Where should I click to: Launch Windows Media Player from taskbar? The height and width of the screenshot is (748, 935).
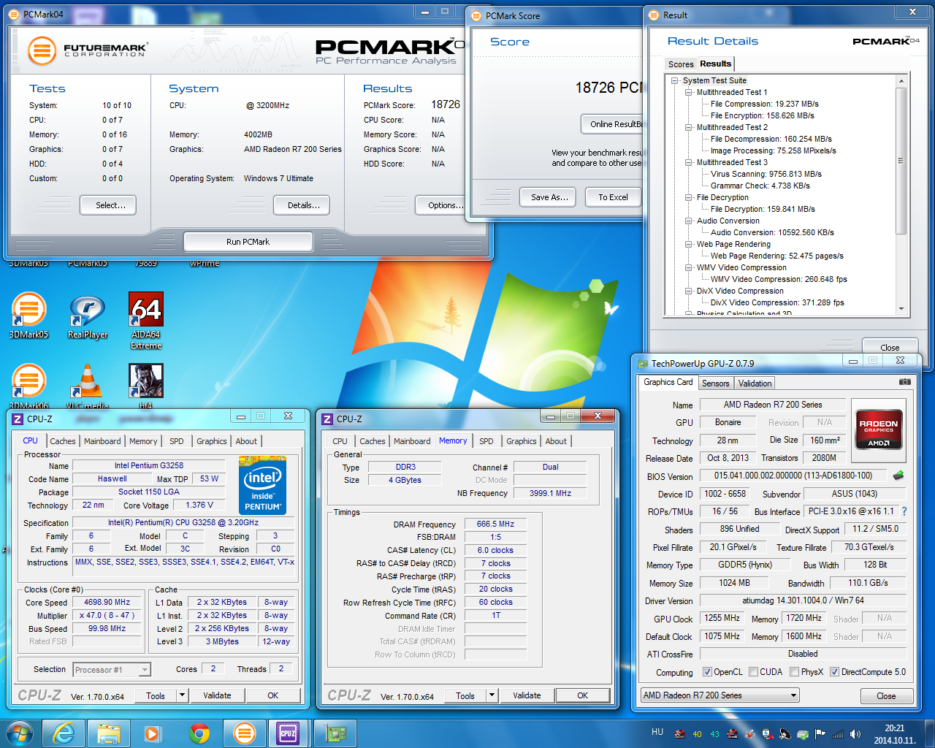point(152,733)
